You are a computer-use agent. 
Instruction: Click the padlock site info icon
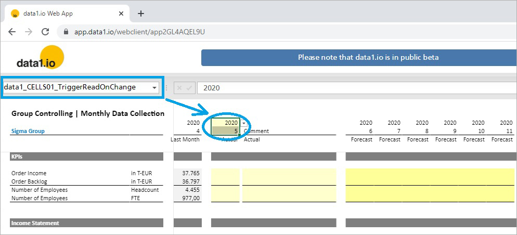[x=66, y=32]
